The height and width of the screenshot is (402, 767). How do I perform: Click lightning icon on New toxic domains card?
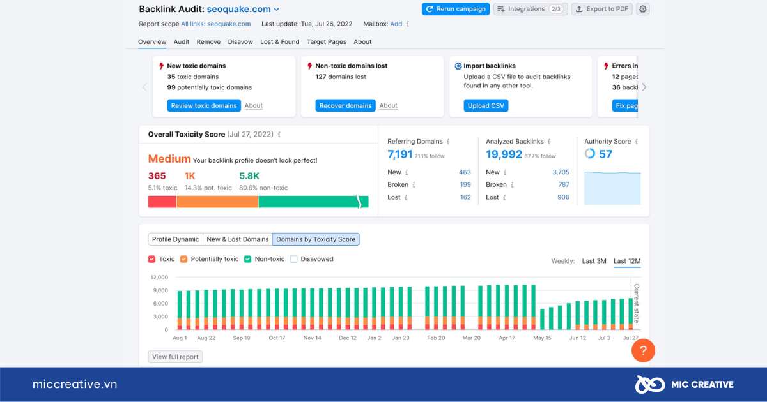click(x=161, y=66)
